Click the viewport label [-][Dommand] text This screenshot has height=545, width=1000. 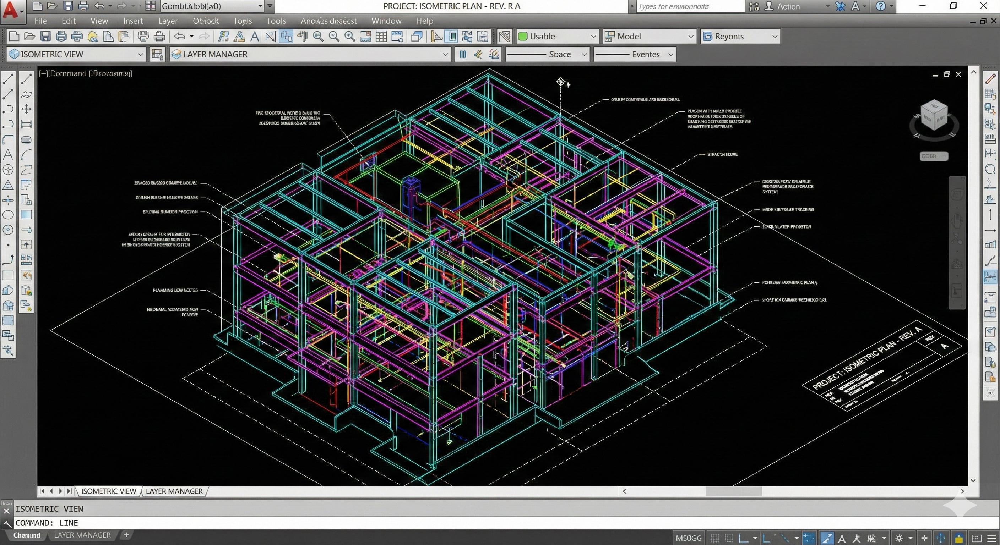tap(85, 73)
